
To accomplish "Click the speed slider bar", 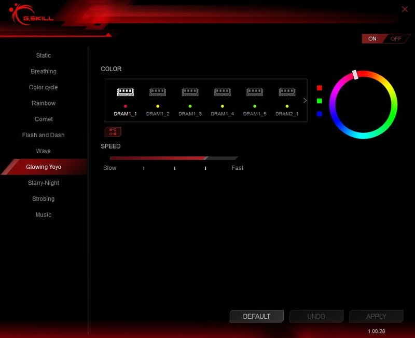I will (174, 158).
